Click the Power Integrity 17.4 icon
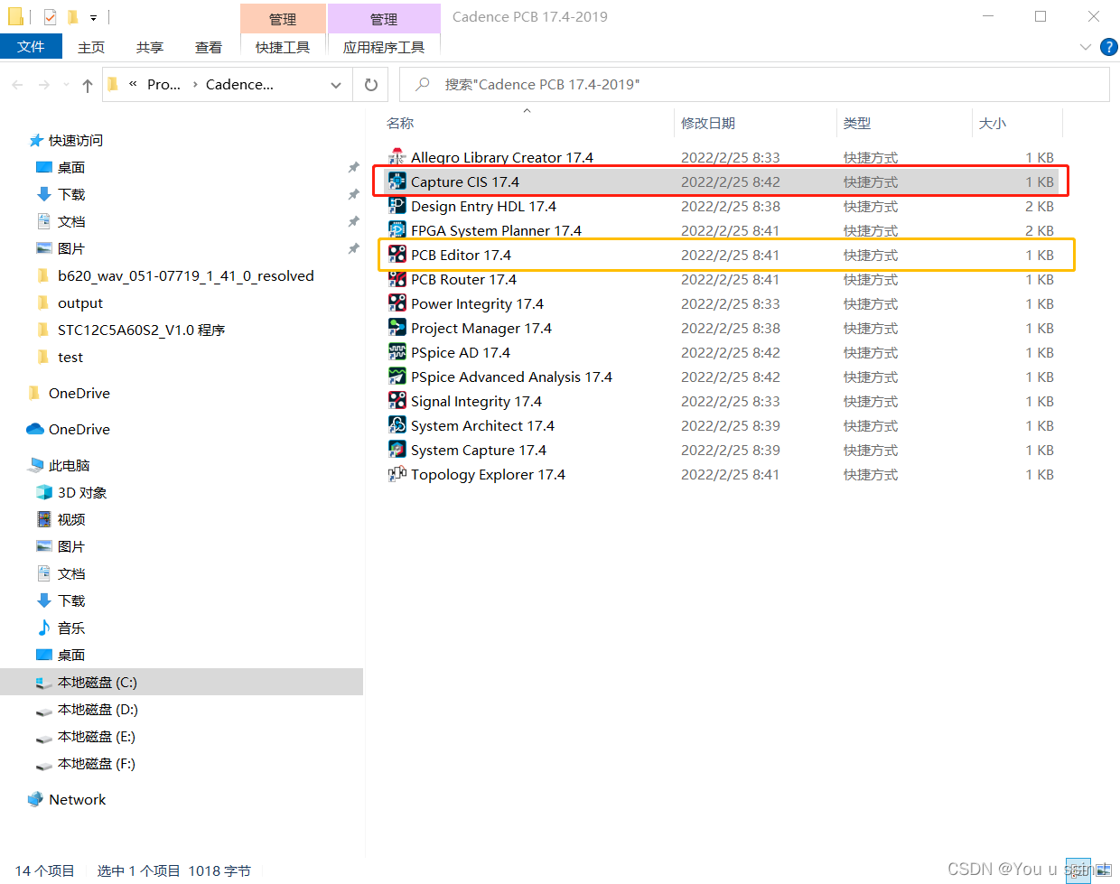The image size is (1120, 884). 397,303
